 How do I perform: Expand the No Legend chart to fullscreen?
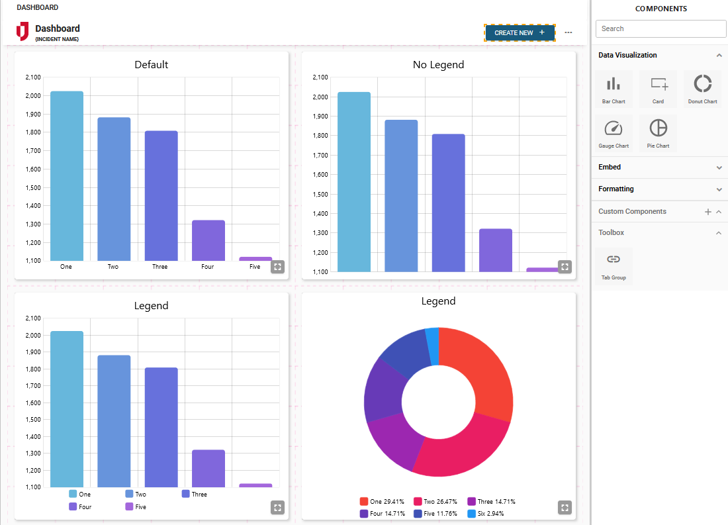[x=565, y=267]
